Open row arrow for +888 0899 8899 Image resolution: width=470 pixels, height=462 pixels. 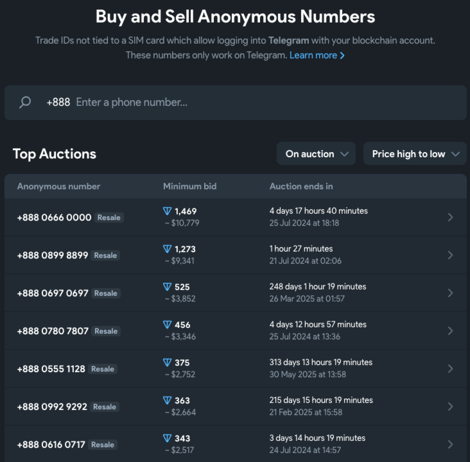450,255
